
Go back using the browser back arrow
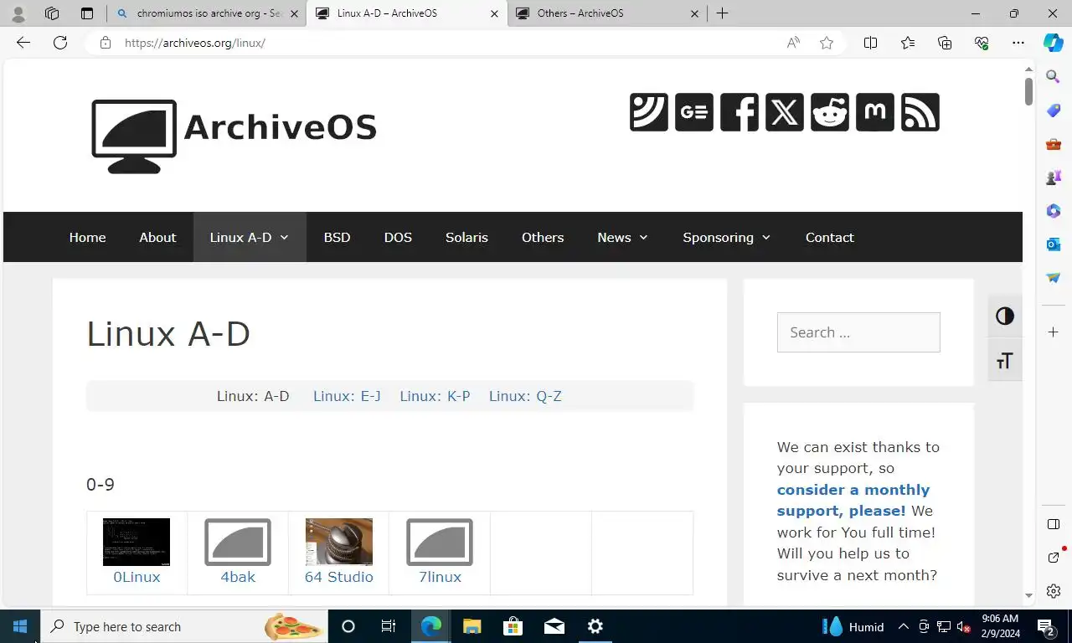coord(23,43)
